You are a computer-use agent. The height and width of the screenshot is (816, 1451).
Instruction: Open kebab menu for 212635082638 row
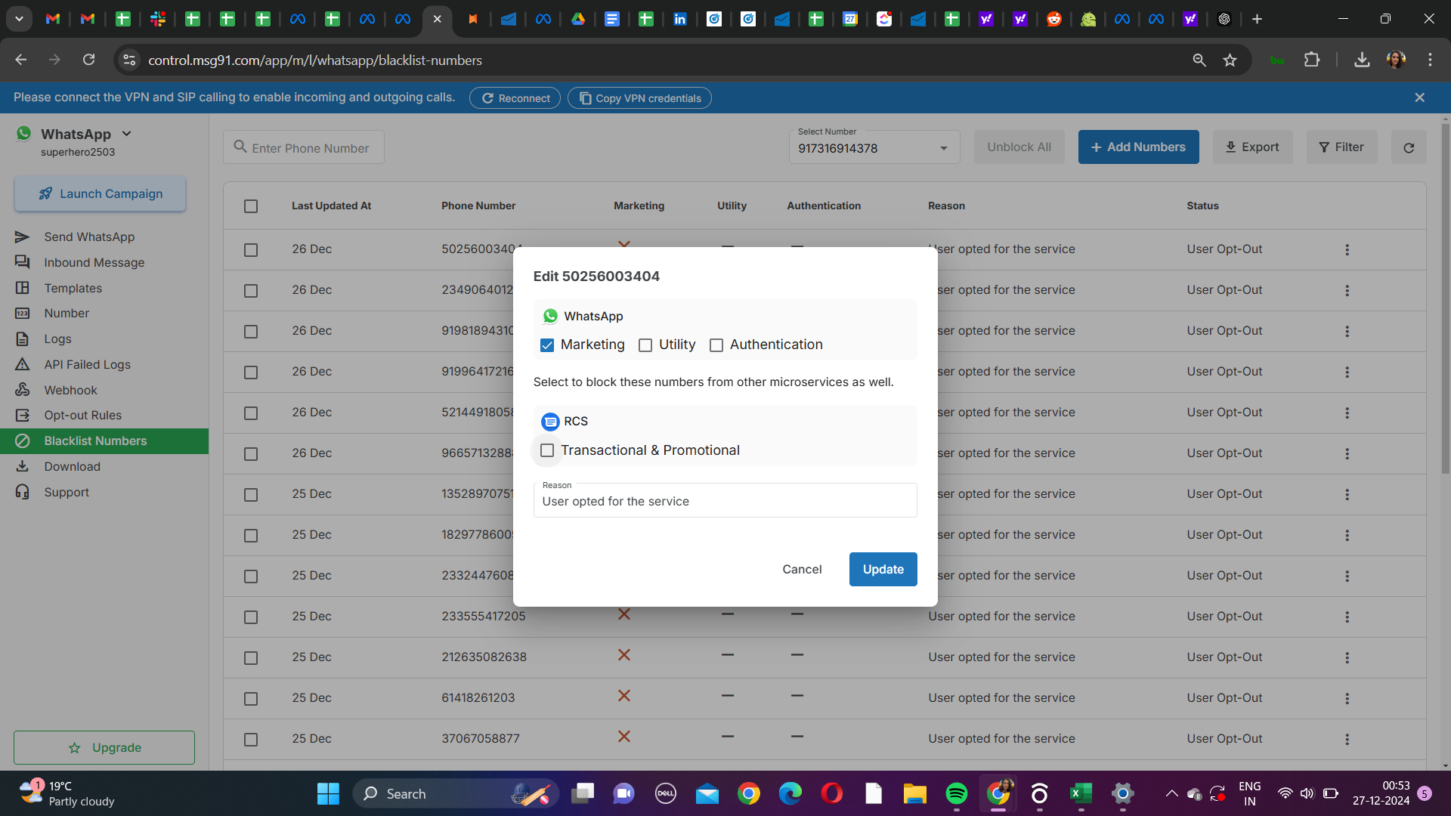pos(1347,657)
